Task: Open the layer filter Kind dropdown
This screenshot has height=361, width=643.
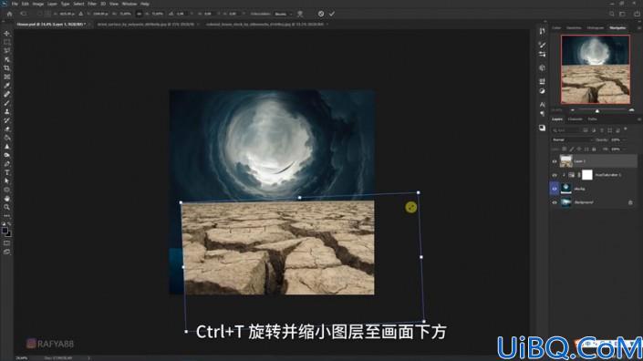Action: tap(566, 130)
